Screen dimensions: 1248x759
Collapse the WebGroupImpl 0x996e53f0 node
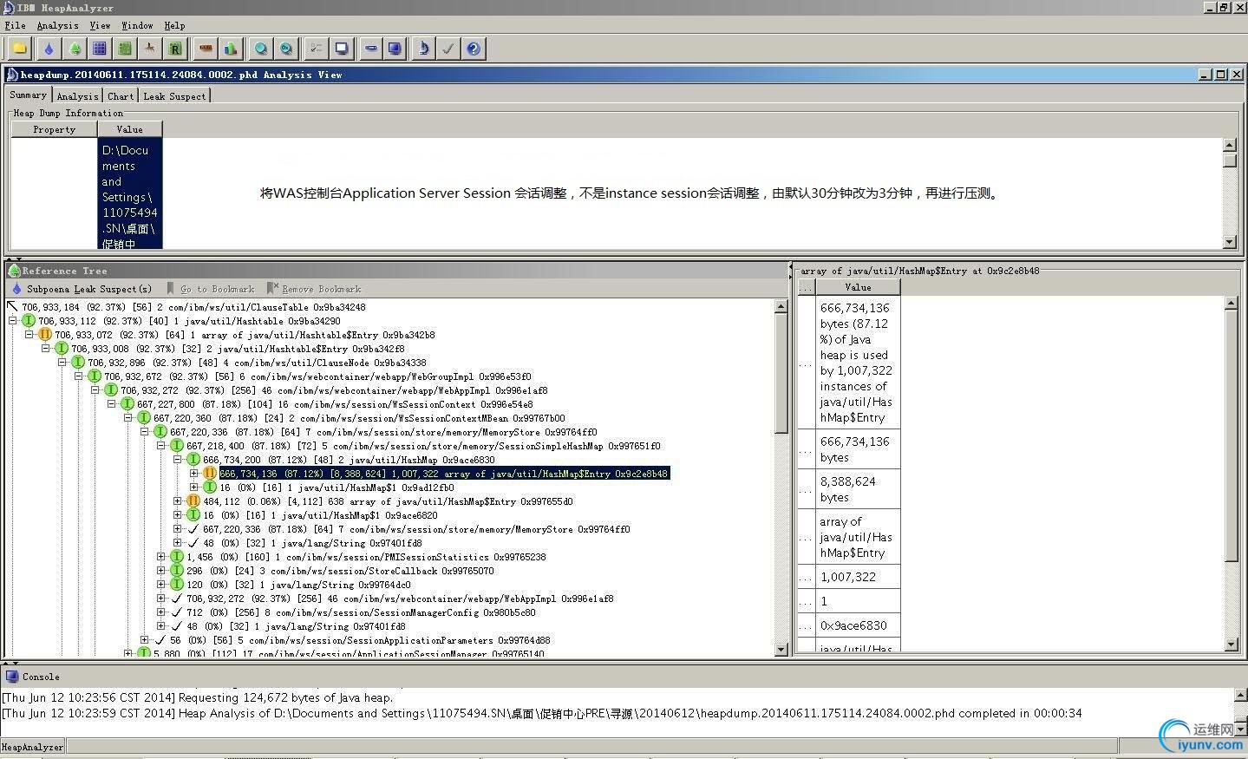pos(79,376)
